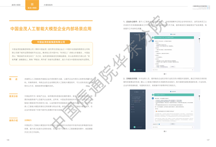Click the 案例介绍 section heading
Screen dimensions: 216x147
click(13, 121)
